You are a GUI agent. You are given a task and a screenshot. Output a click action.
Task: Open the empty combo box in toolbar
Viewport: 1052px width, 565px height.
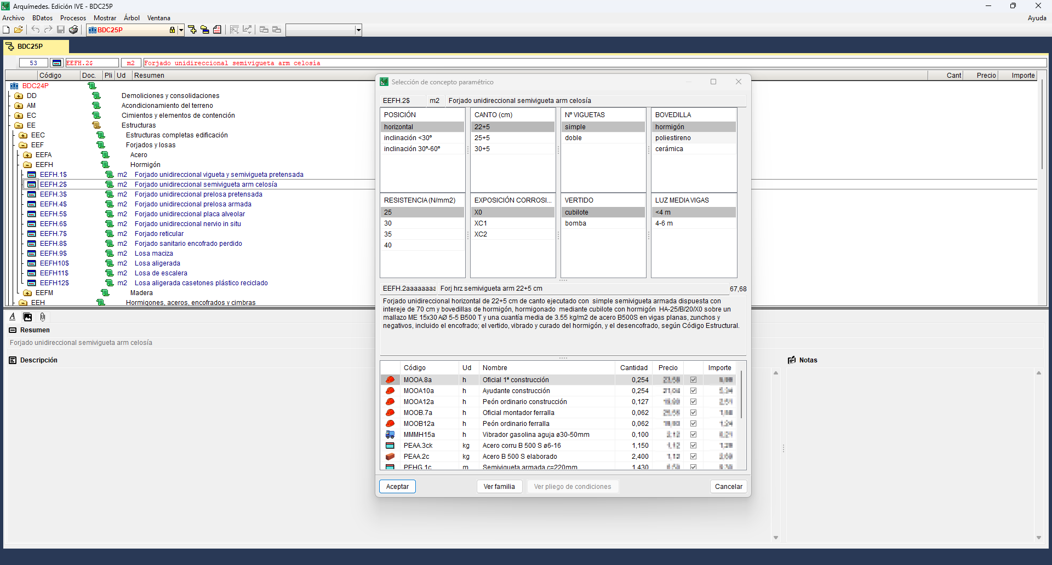[x=358, y=30]
